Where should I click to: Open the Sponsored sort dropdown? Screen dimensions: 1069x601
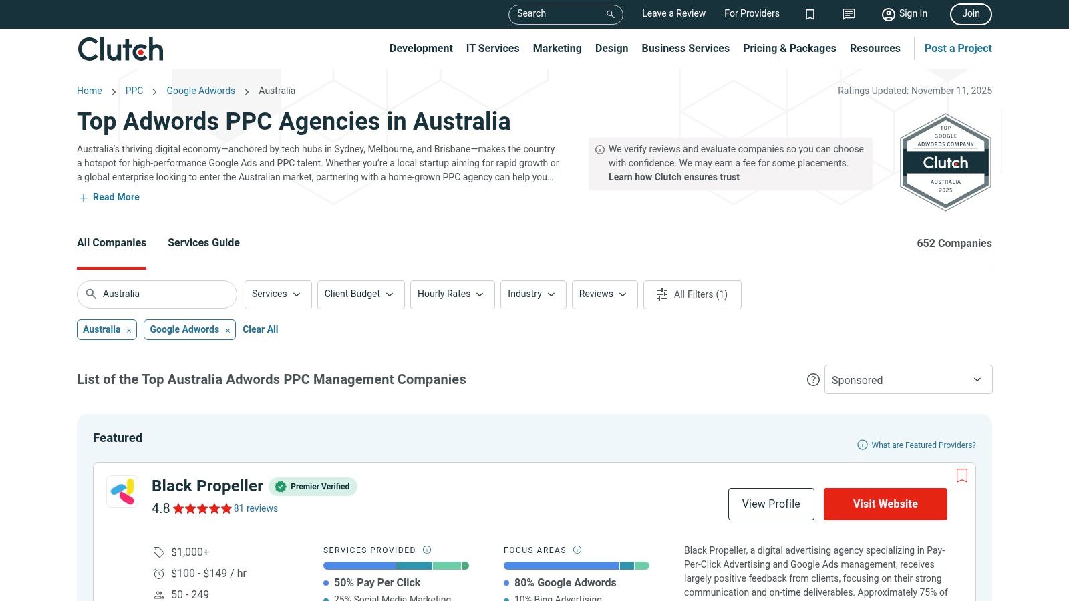coord(908,379)
